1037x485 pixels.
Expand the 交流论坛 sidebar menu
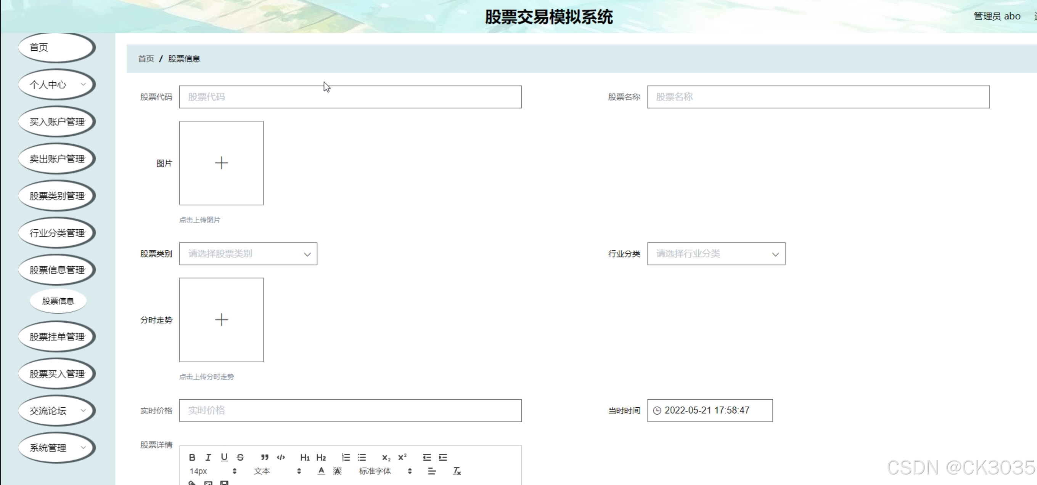pyautogui.click(x=57, y=411)
